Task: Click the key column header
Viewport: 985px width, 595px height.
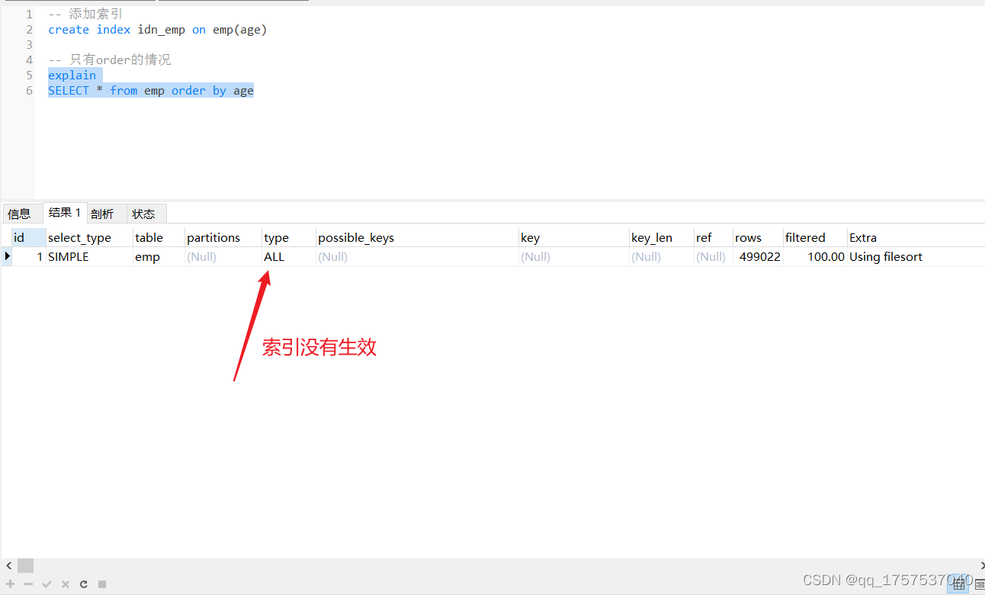Action: (x=574, y=237)
